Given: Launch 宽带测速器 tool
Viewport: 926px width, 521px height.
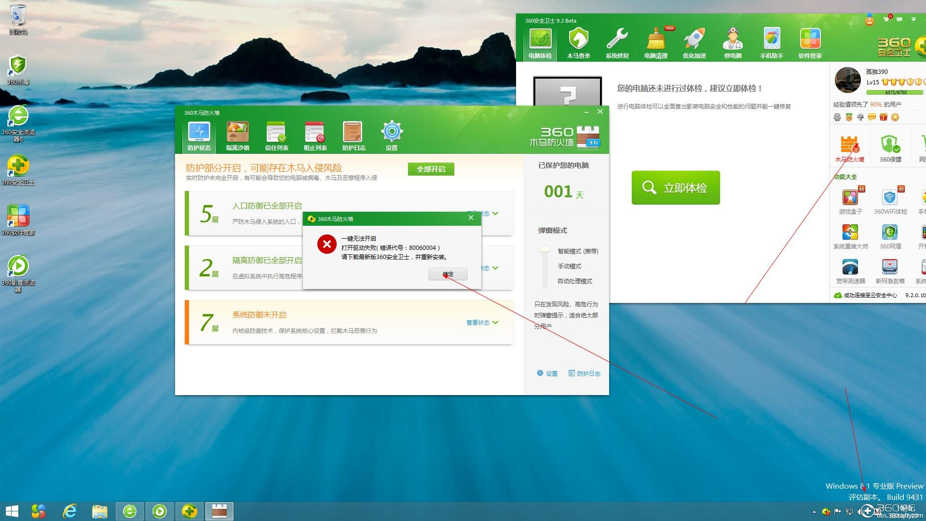Looking at the screenshot, I should coord(850,271).
